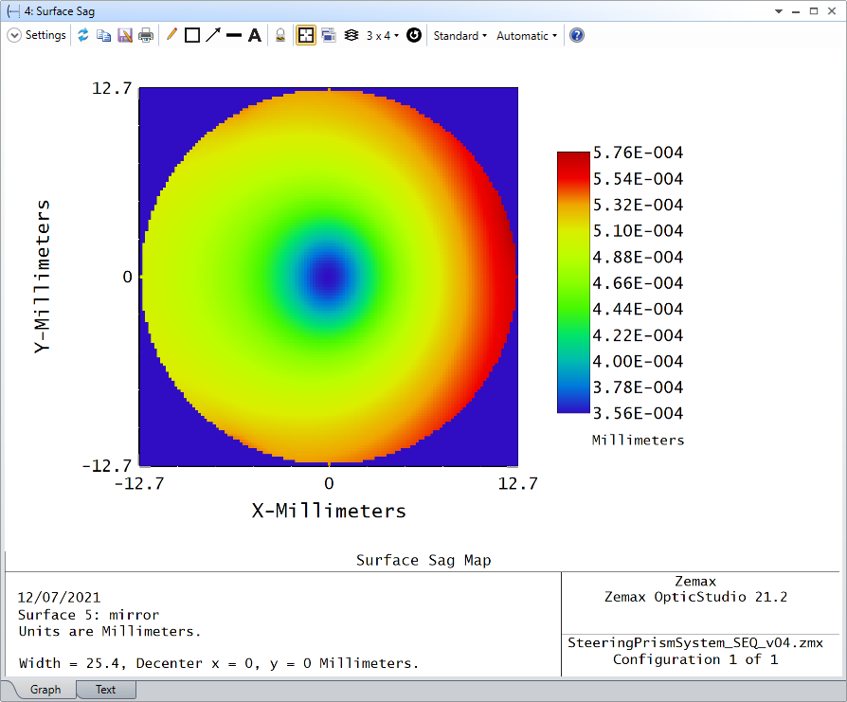Image resolution: width=847 pixels, height=702 pixels.
Task: Toggle the highlighted active cursor grid button
Action: point(306,36)
